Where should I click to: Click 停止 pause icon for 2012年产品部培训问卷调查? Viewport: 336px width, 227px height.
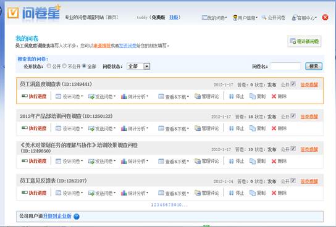[x=231, y=128]
